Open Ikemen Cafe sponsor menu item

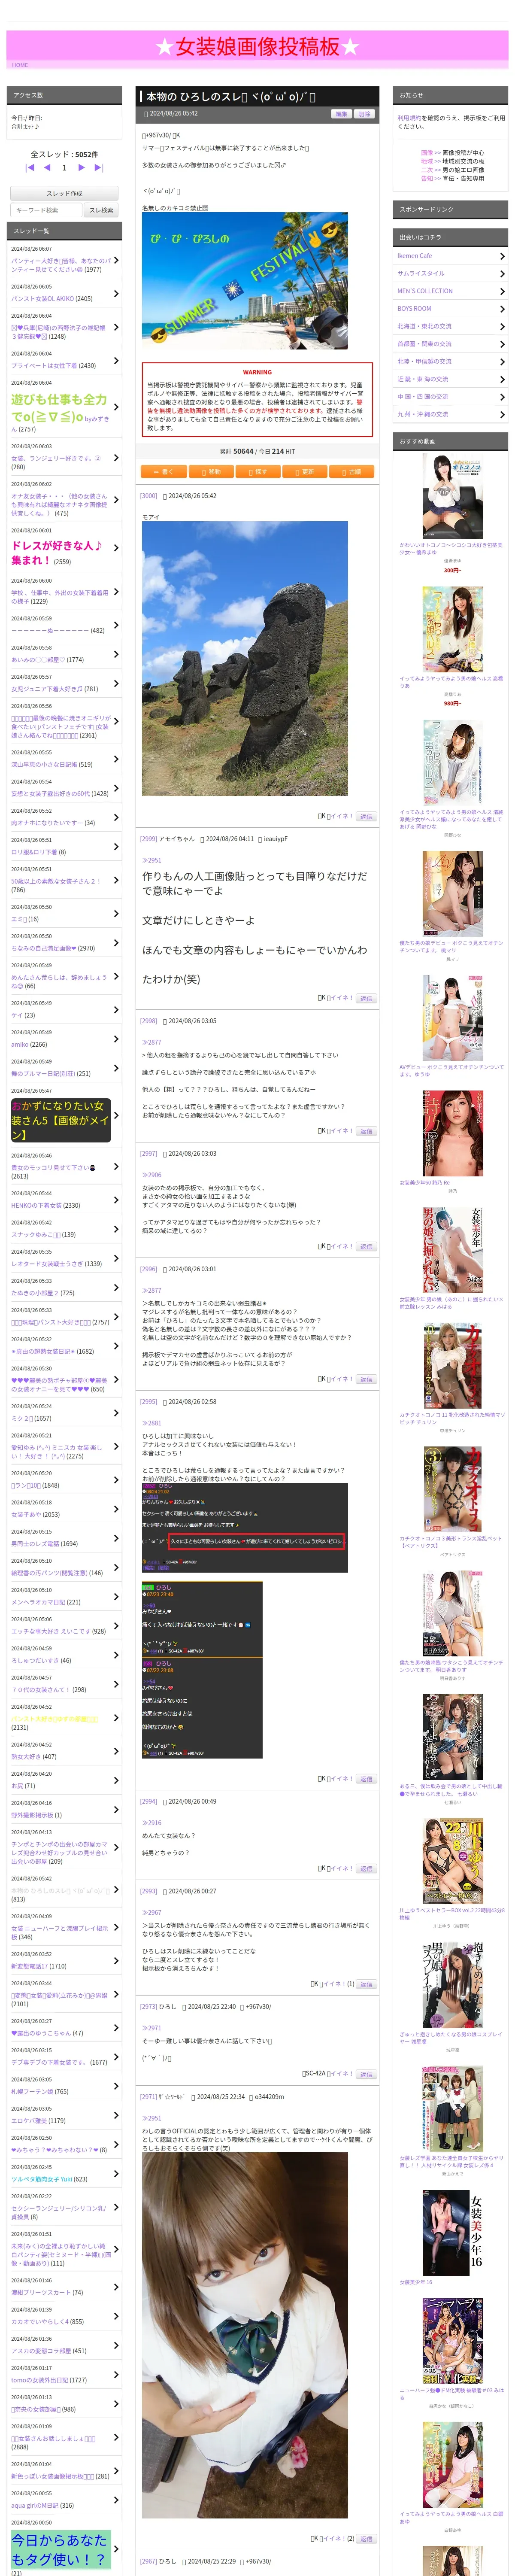(451, 256)
